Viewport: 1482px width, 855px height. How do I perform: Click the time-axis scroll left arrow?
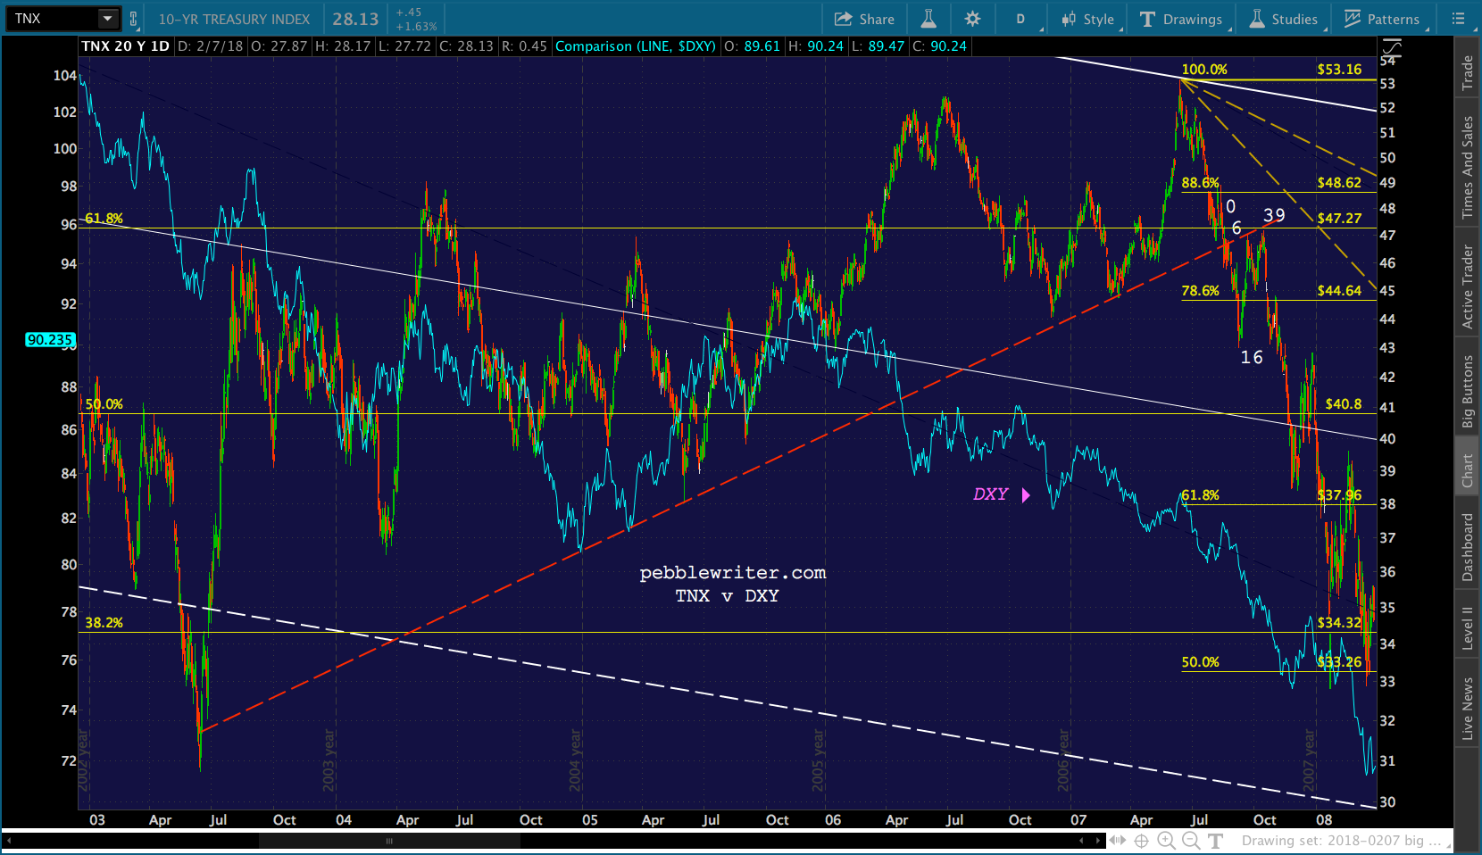(1082, 841)
